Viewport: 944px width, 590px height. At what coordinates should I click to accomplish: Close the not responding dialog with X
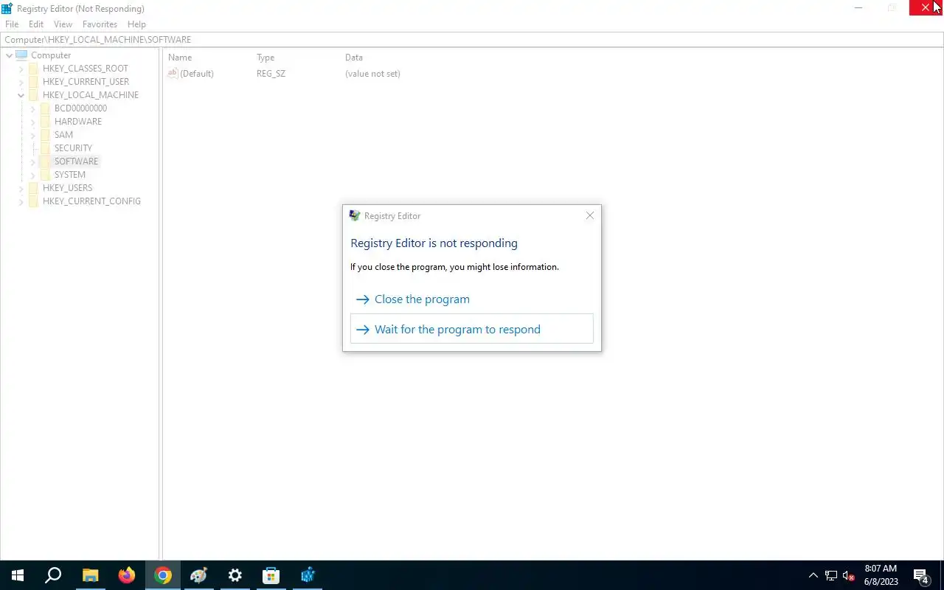tap(589, 215)
